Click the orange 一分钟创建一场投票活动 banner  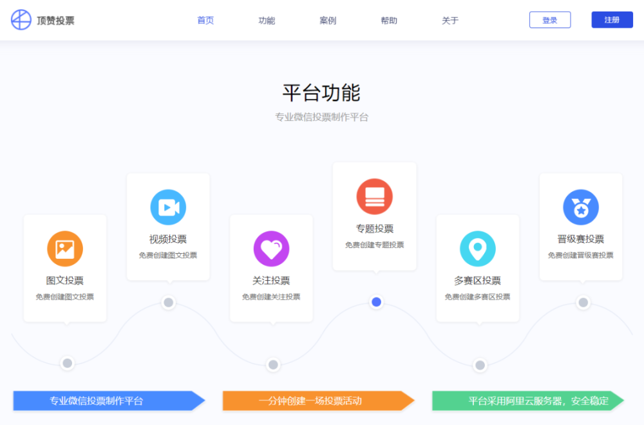point(319,401)
